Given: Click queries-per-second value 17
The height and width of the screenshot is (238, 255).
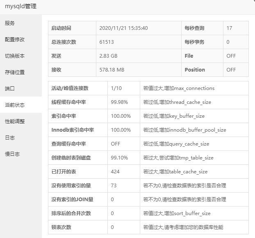Looking at the screenshot, I should coord(229,28).
